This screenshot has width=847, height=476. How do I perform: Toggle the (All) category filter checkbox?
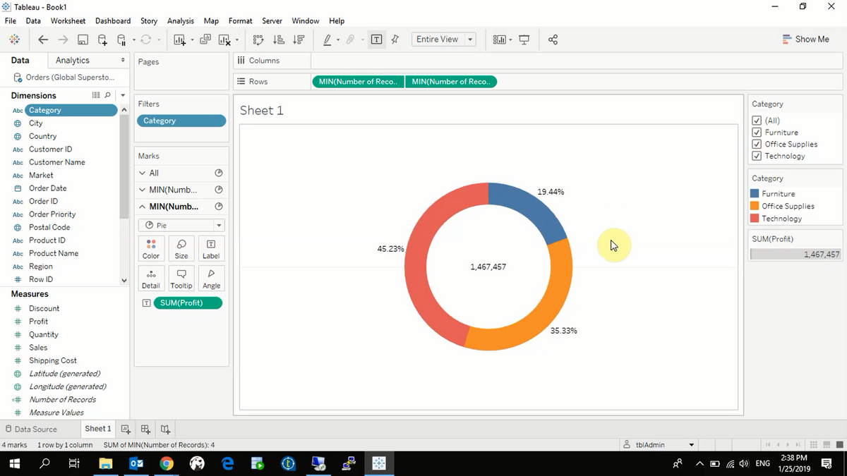(x=757, y=121)
